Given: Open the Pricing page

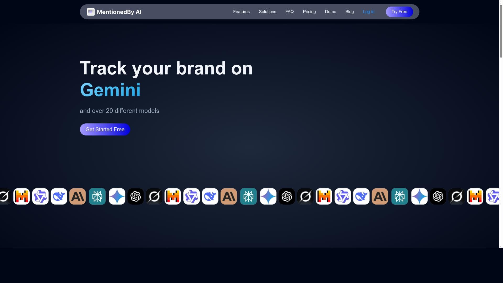Looking at the screenshot, I should point(309,12).
